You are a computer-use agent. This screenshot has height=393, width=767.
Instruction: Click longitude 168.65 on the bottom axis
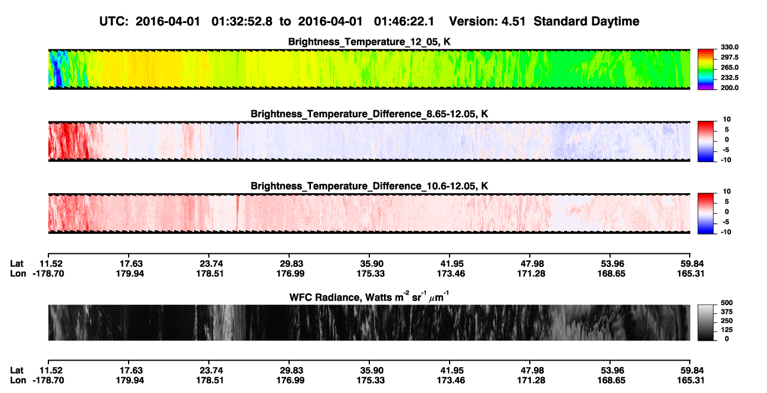[x=610, y=380]
